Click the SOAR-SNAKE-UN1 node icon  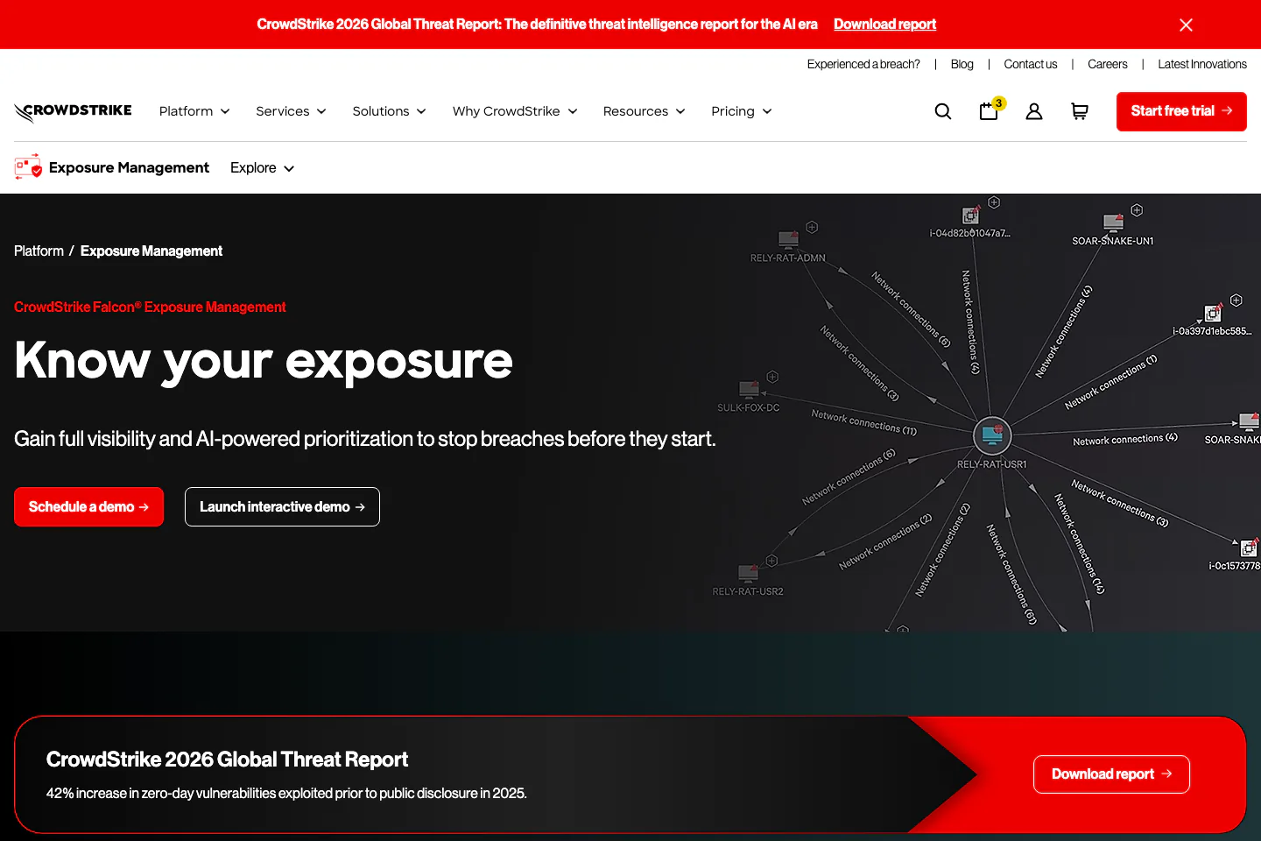click(1113, 222)
